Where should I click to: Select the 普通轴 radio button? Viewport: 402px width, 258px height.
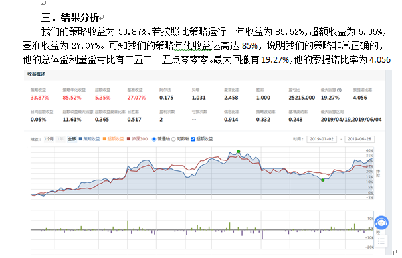154,139
